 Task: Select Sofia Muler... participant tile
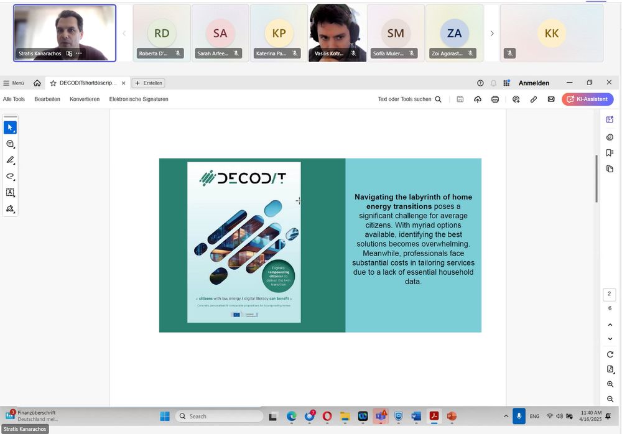click(x=396, y=34)
